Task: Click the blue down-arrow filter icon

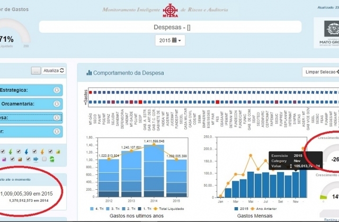Action: pyautogui.click(x=26, y=152)
